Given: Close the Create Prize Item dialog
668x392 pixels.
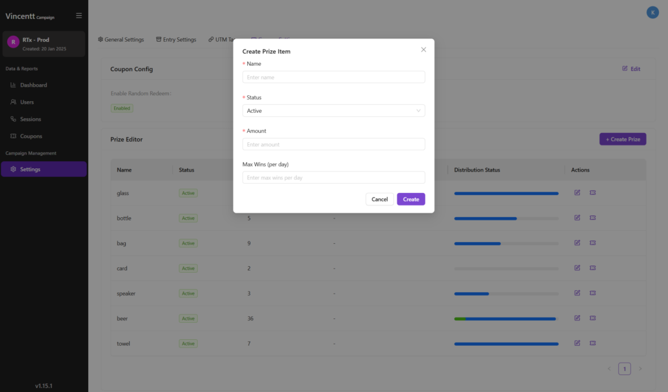Looking at the screenshot, I should (423, 50).
